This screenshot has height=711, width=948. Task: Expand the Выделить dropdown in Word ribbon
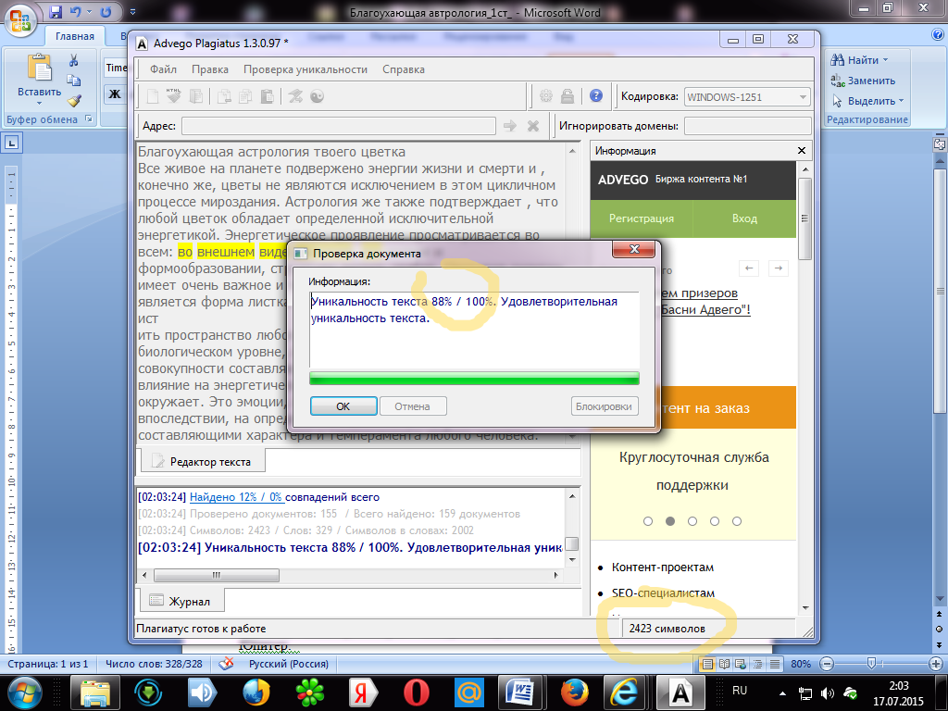click(x=901, y=101)
